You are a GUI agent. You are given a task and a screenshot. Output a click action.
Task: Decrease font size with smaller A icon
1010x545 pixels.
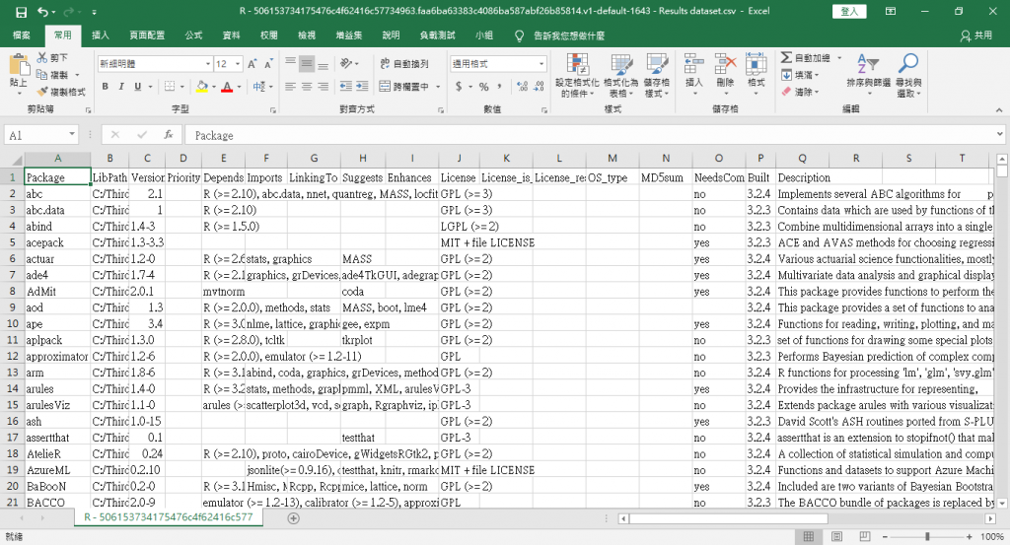[x=268, y=64]
